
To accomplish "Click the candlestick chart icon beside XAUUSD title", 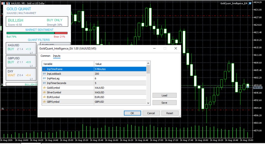I will [8, 3].
